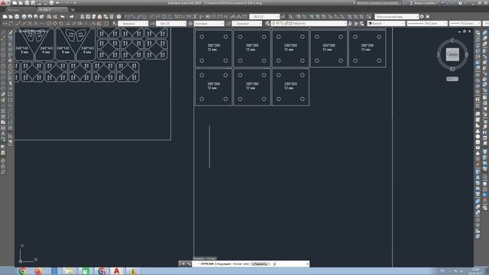489x275 pixels.
Task: Open the Классический вид workspace dropdown
Action: [x=397, y=17]
